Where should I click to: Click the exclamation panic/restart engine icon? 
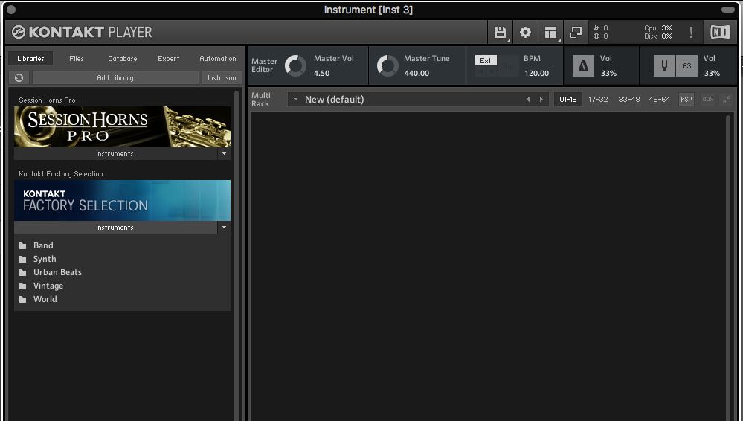click(691, 32)
